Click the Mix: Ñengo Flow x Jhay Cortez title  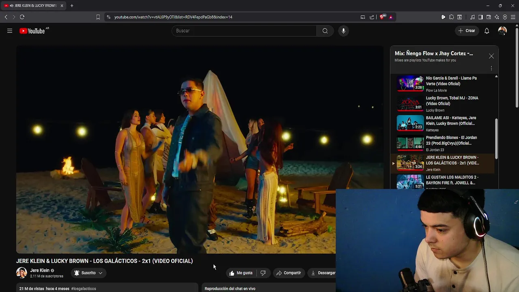pyautogui.click(x=434, y=54)
